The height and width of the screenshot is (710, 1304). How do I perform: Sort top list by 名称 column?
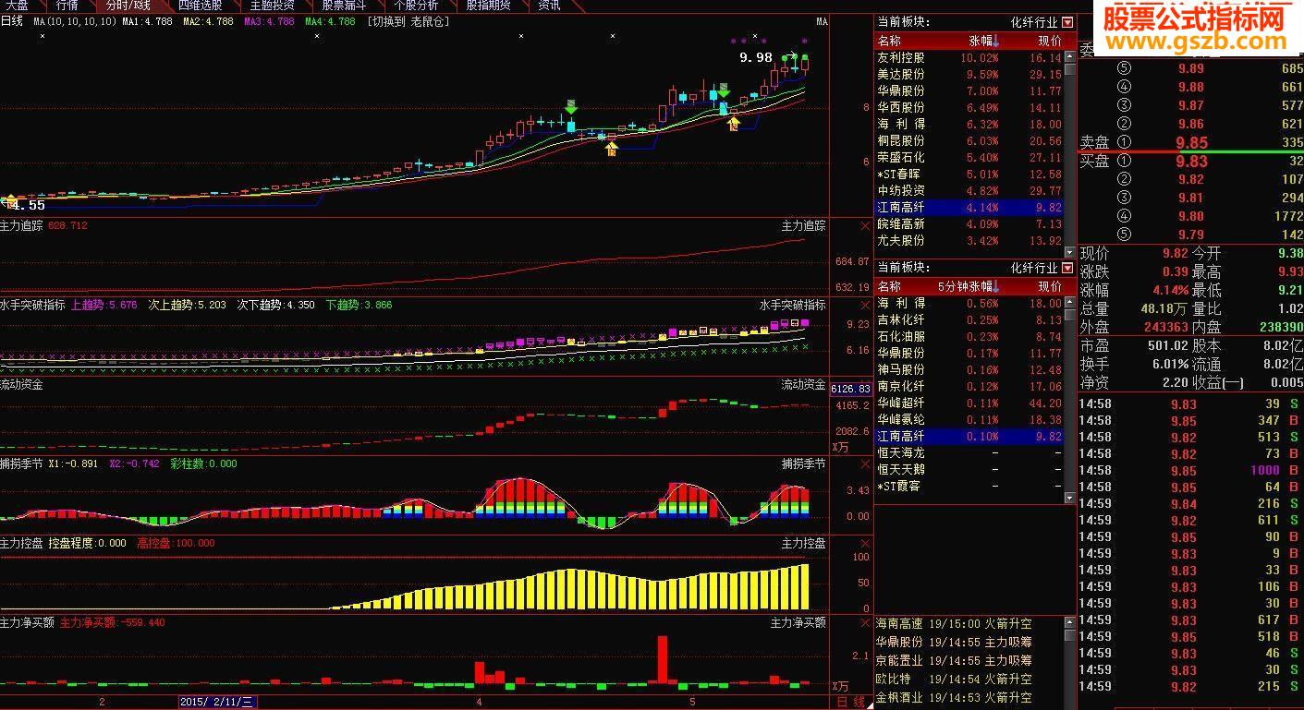pyautogui.click(x=889, y=41)
